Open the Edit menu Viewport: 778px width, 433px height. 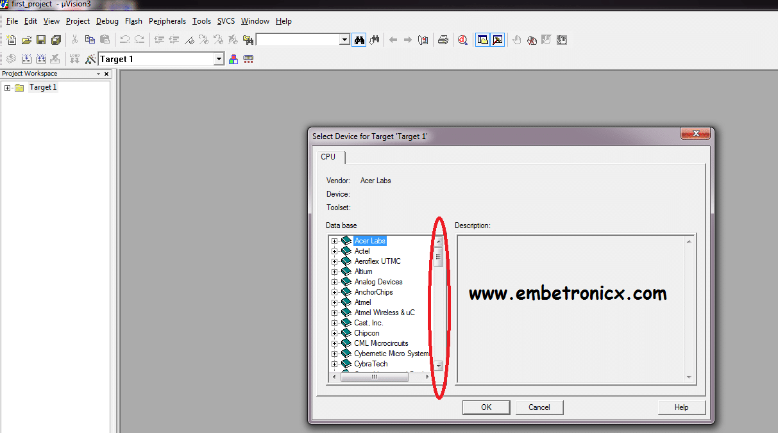(x=31, y=21)
